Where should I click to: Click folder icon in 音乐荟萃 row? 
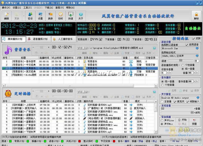tap(85, 61)
